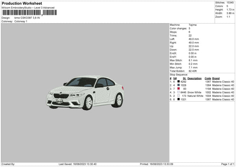Pick the Natural White thread swatch
Screen dimensions: 236x167
pos(179,96)
